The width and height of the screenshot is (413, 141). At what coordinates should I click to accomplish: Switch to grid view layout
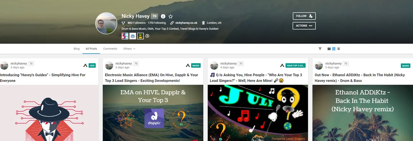[334, 49]
